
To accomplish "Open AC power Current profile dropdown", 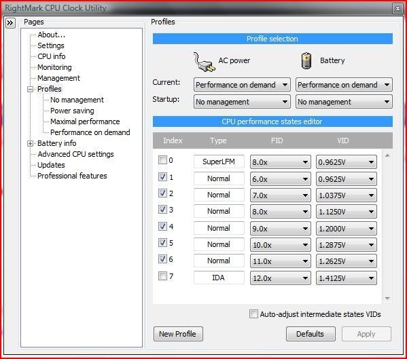I will click(x=242, y=85).
